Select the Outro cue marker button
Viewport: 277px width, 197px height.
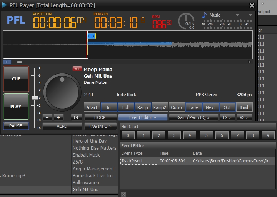pos(176,107)
